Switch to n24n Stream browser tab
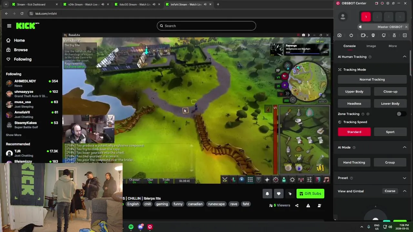 [86, 5]
